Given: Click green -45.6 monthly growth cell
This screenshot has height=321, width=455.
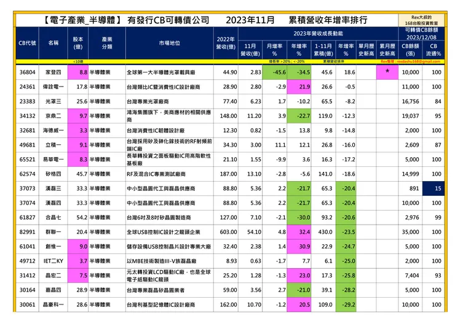Looking at the screenshot, I should [x=274, y=72].
